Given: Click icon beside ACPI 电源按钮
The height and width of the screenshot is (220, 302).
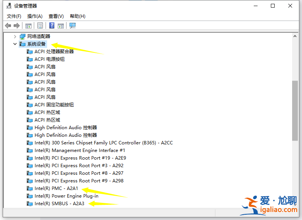Looking at the screenshot, I should click(30, 59).
